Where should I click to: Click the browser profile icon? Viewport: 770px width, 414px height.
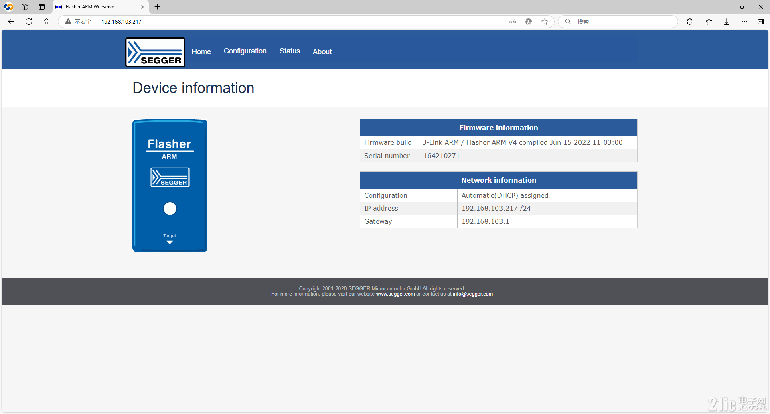click(x=9, y=7)
